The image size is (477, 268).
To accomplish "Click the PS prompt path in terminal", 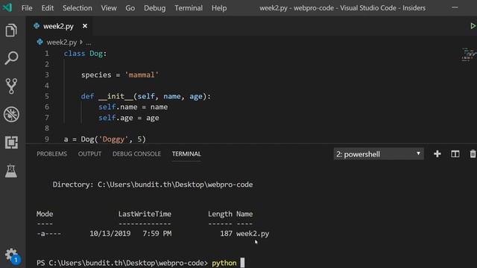I will [x=122, y=263].
